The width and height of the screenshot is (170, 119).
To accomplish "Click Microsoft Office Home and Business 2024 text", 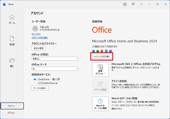I will 125,41.
